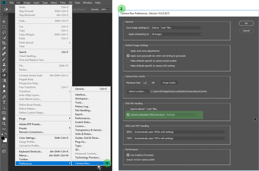Toggle Quick Mask mode icon
Screen dimensions: 259x171
4,146
